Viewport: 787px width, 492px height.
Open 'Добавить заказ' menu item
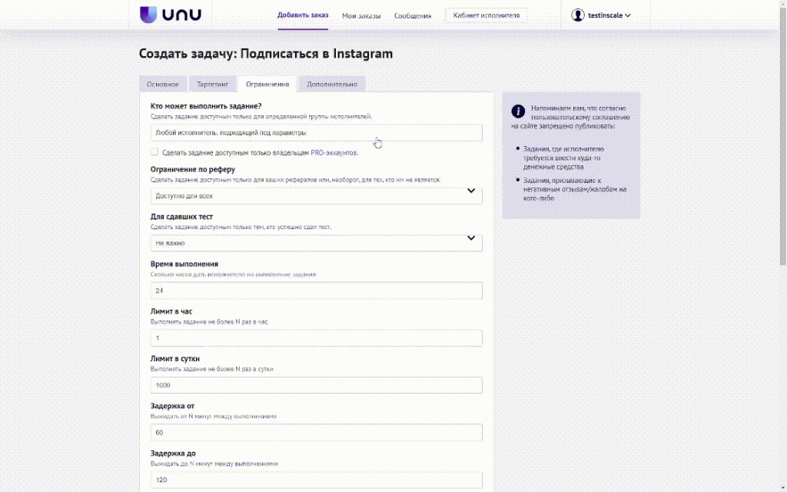(303, 15)
